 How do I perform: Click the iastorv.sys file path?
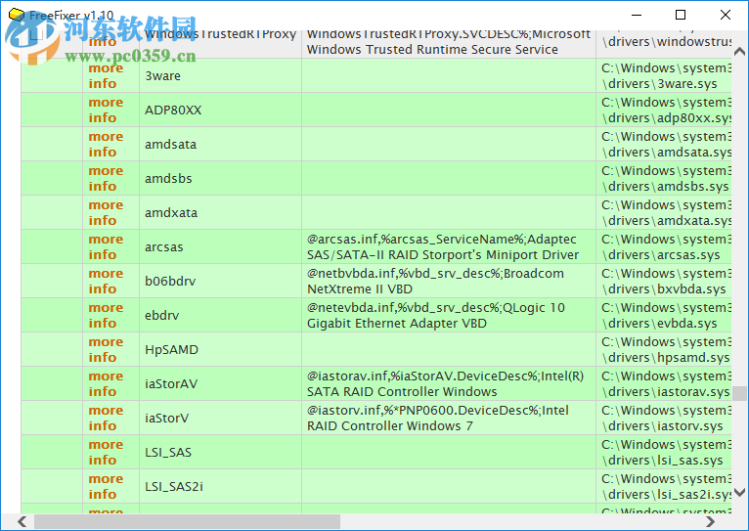click(666, 418)
